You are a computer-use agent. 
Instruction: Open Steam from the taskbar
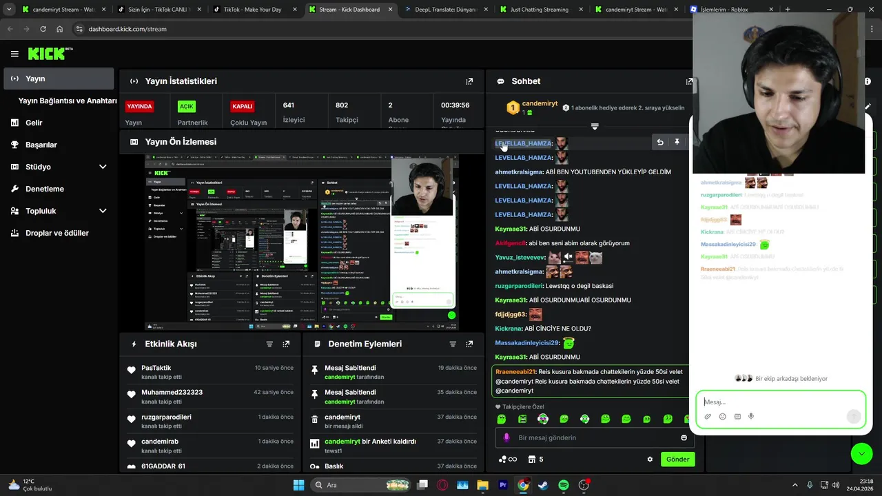point(543,485)
